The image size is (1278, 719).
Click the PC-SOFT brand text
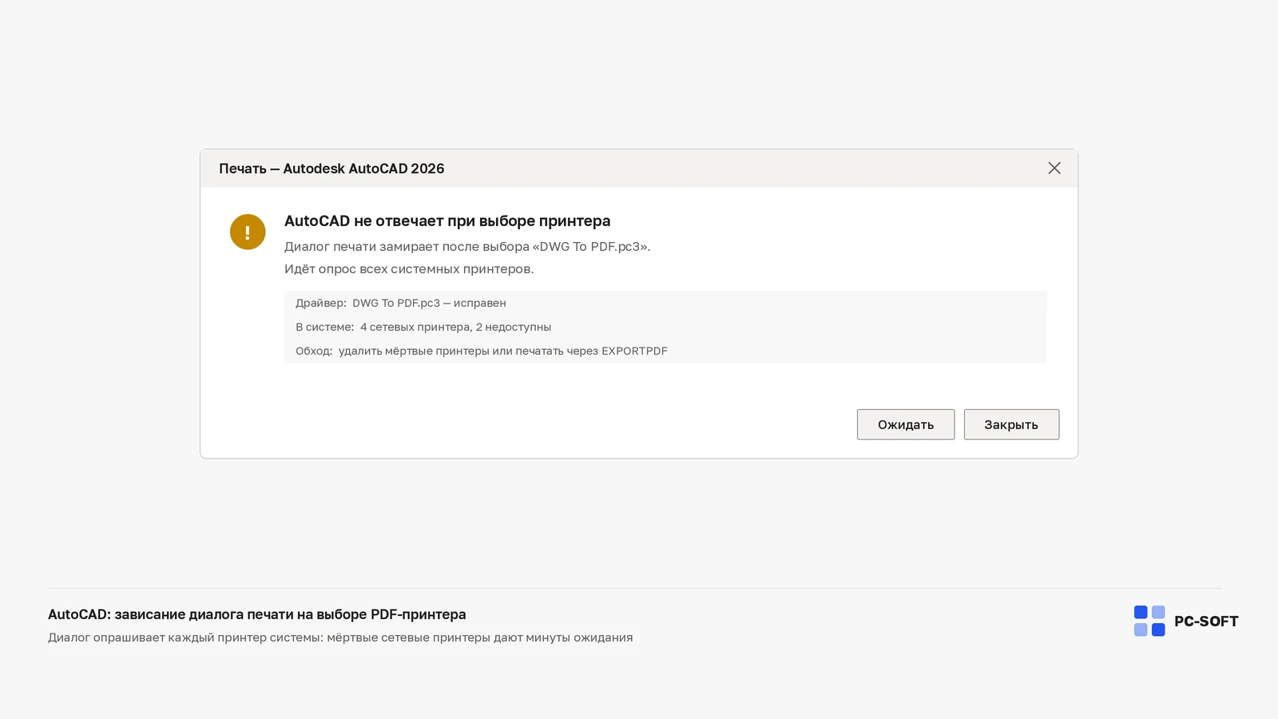point(1206,622)
